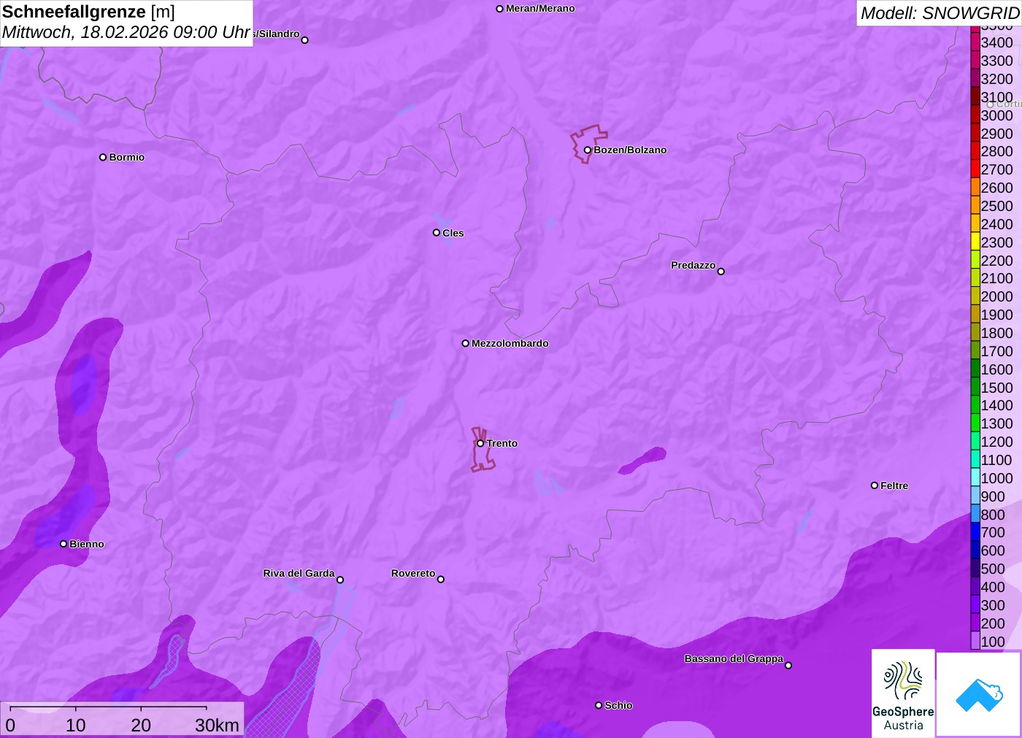The height and width of the screenshot is (738, 1022).
Task: Click the Bassano del Grappa marker dot
Action: (788, 665)
